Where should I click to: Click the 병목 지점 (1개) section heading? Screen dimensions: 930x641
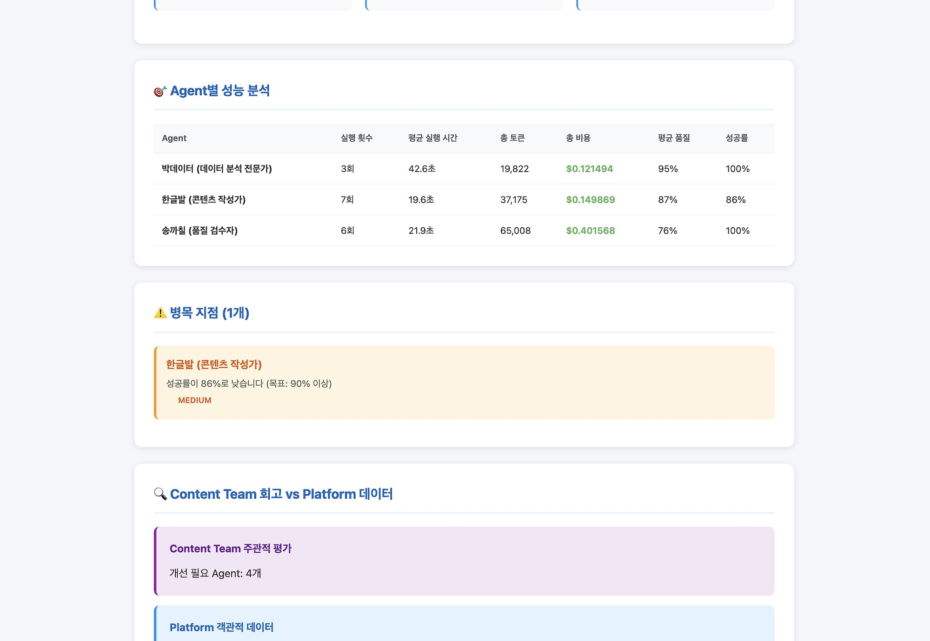coord(209,313)
